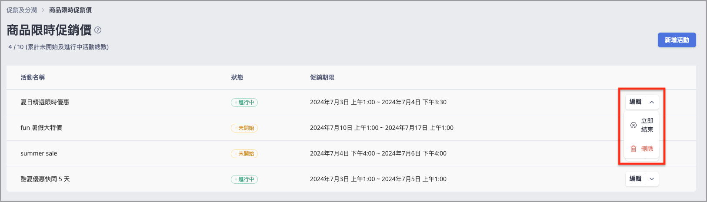Go to the 促銷及分潤 breadcrumb link
Viewport: 707px width, 202px height.
22,10
